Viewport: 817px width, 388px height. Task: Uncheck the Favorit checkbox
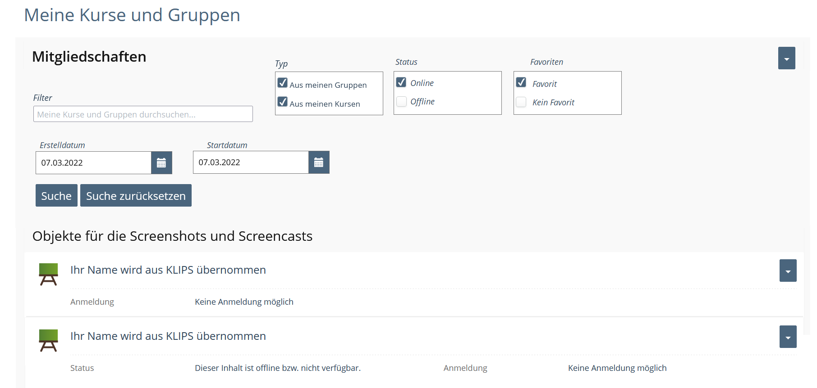521,83
